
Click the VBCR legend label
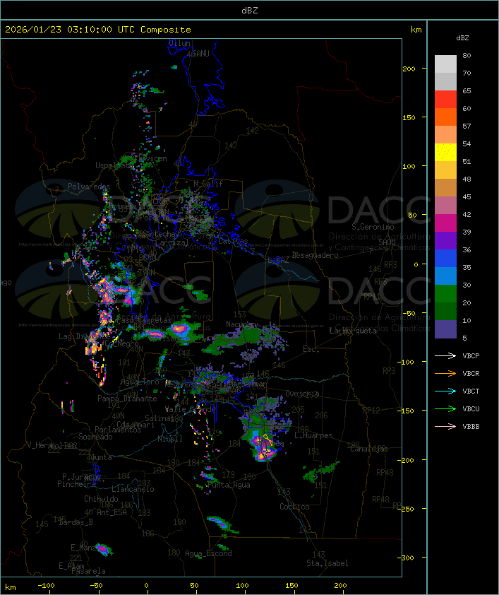(471, 374)
